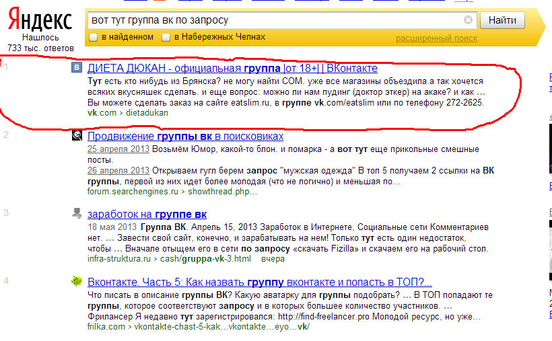Toggle the 'в Набережных Челнах' checkbox
This screenshot has height=341, width=552.
(x=166, y=37)
